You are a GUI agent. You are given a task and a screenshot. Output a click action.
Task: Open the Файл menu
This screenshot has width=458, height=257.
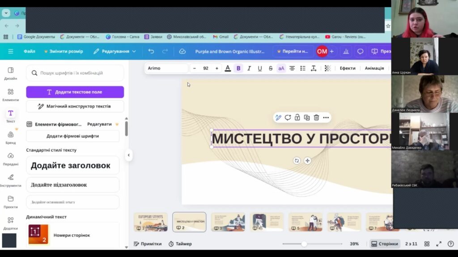(x=29, y=51)
